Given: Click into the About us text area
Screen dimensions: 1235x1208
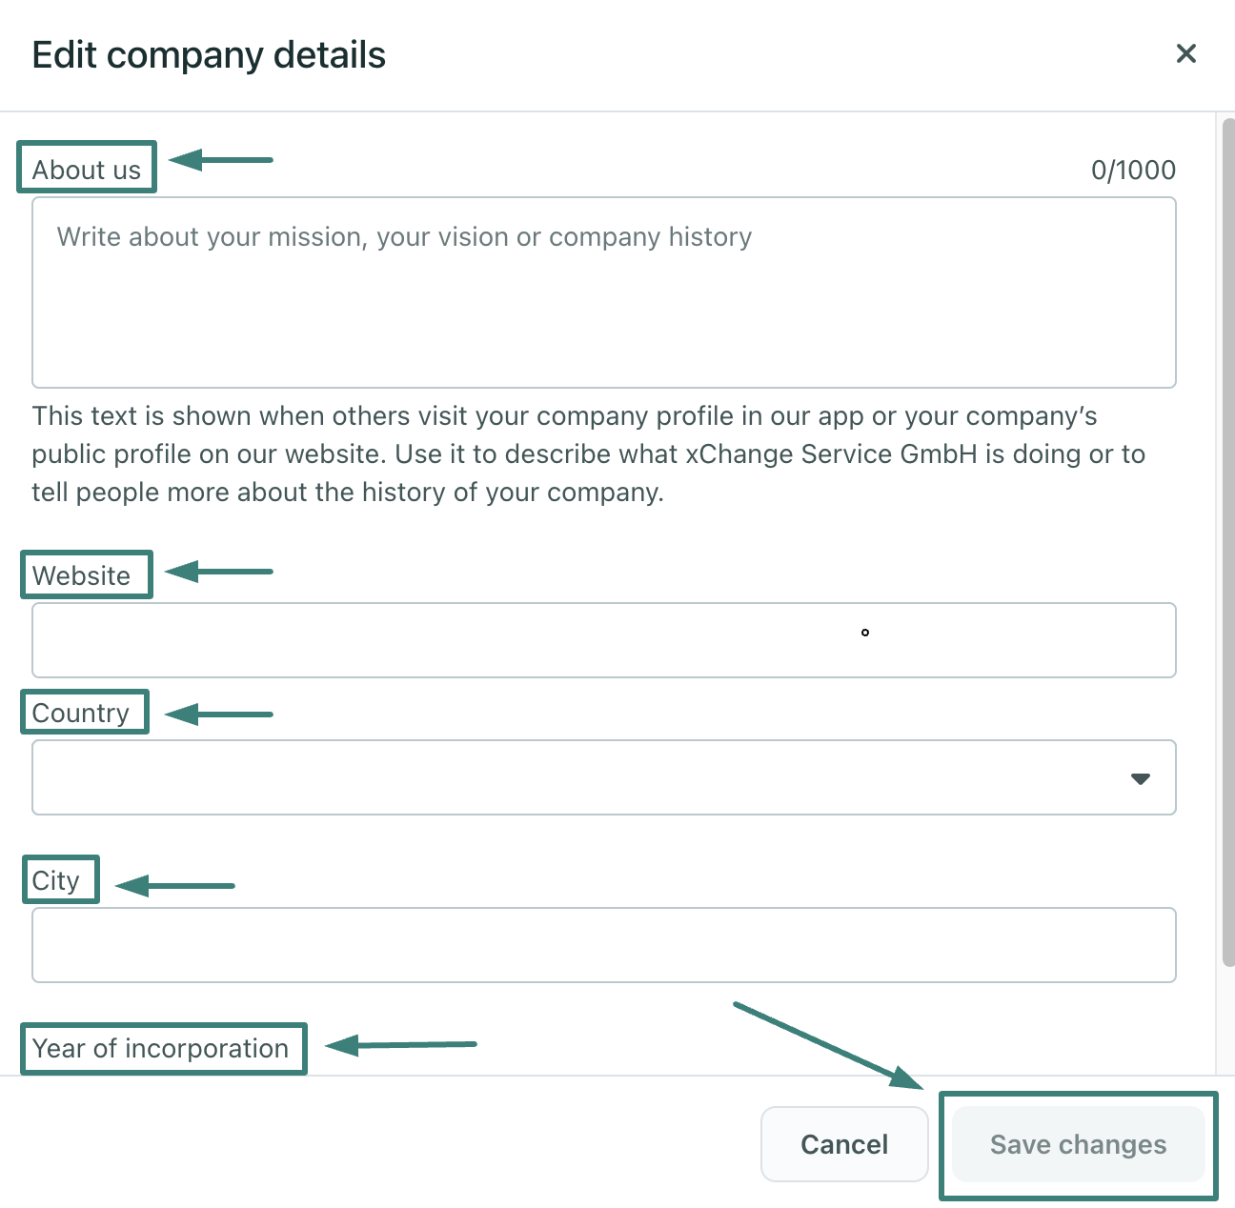Looking at the screenshot, I should click(x=603, y=292).
